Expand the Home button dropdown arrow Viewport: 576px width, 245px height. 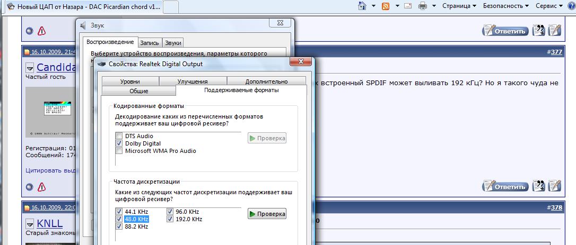[373, 6]
